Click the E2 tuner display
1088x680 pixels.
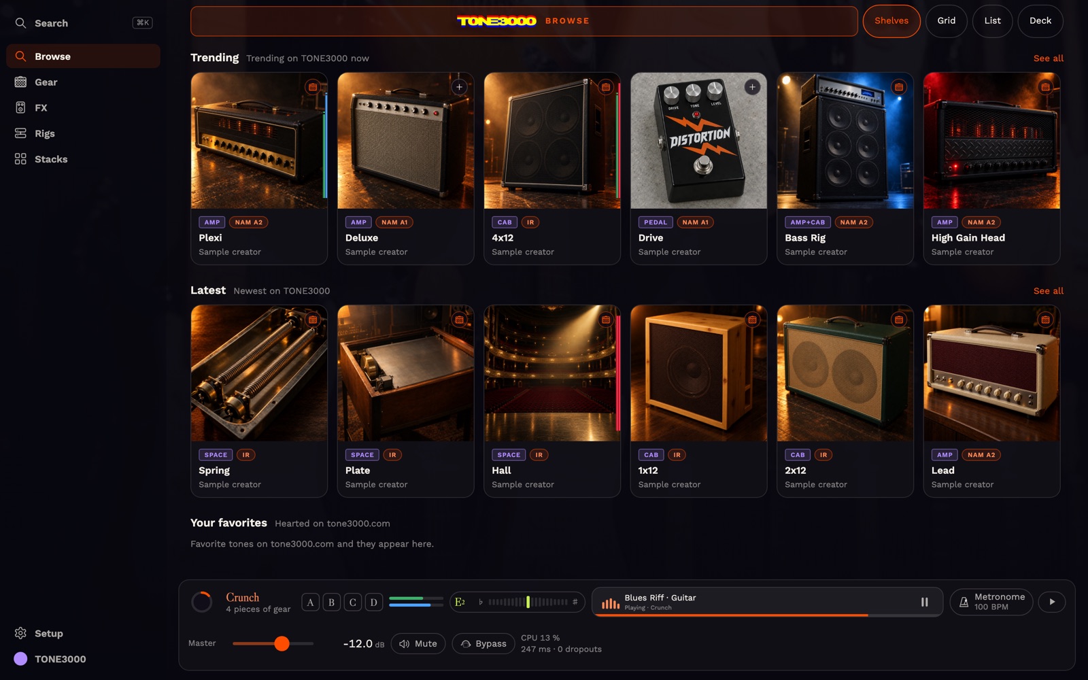pyautogui.click(x=517, y=602)
